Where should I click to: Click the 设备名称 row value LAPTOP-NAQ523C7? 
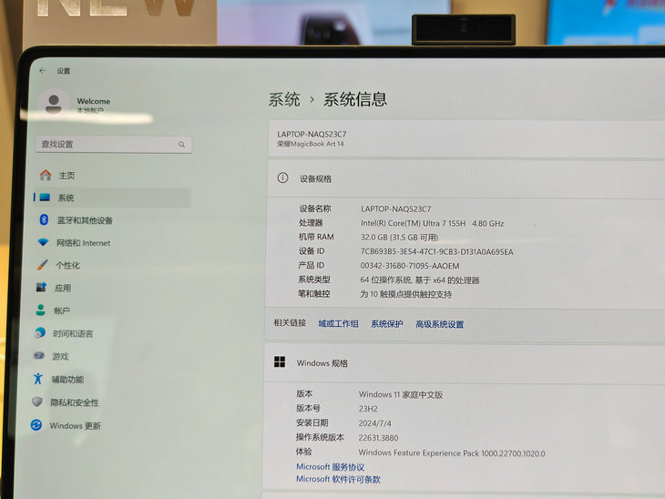coord(395,209)
